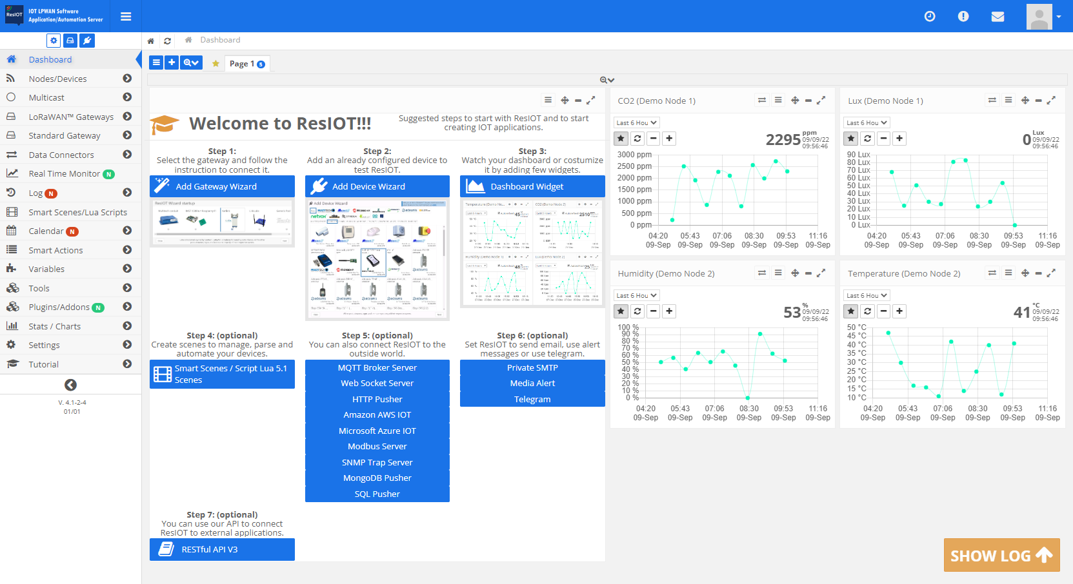
Task: Open the envelope messages icon
Action: tap(998, 16)
